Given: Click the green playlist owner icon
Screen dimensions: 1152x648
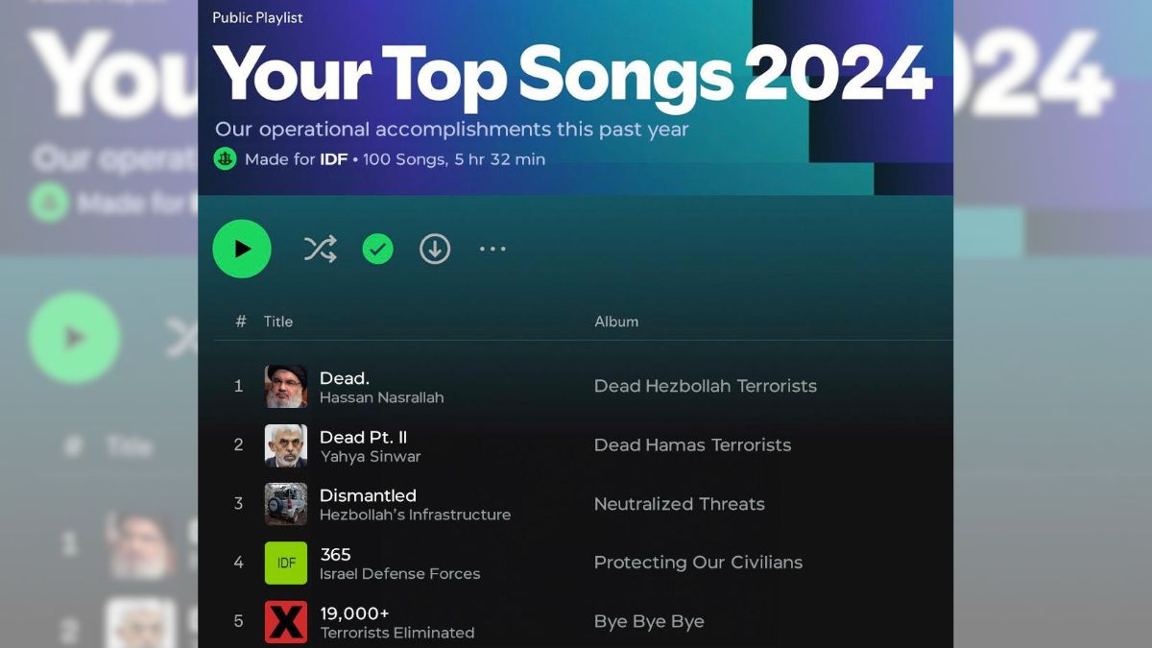Looking at the screenshot, I should tap(226, 159).
